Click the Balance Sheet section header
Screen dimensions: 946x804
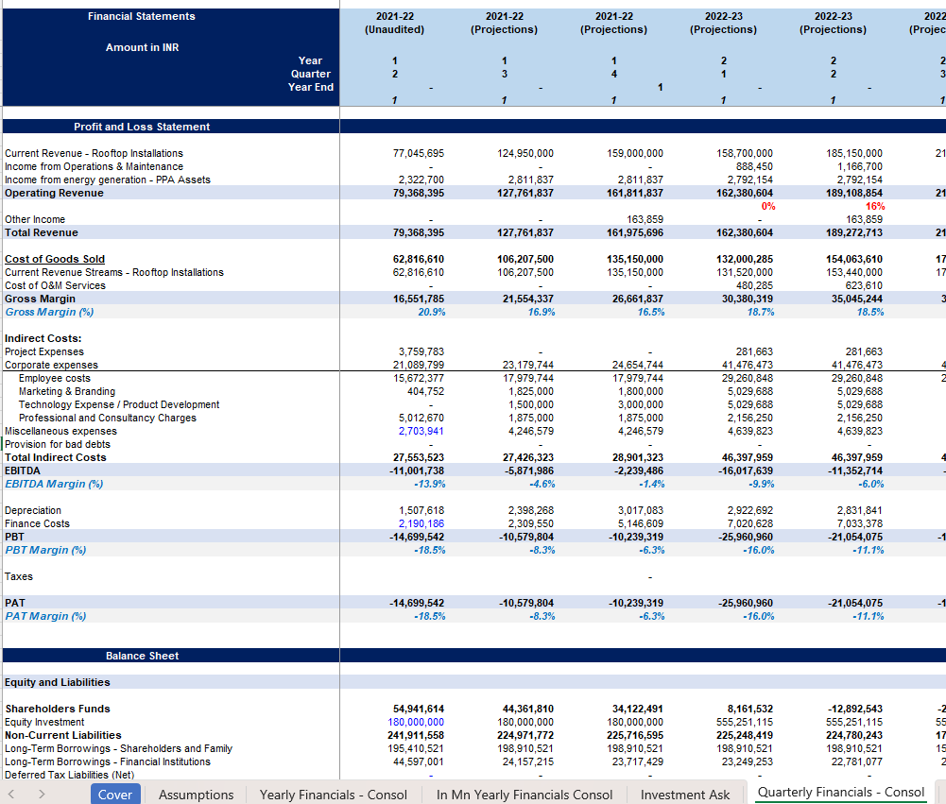(142, 656)
